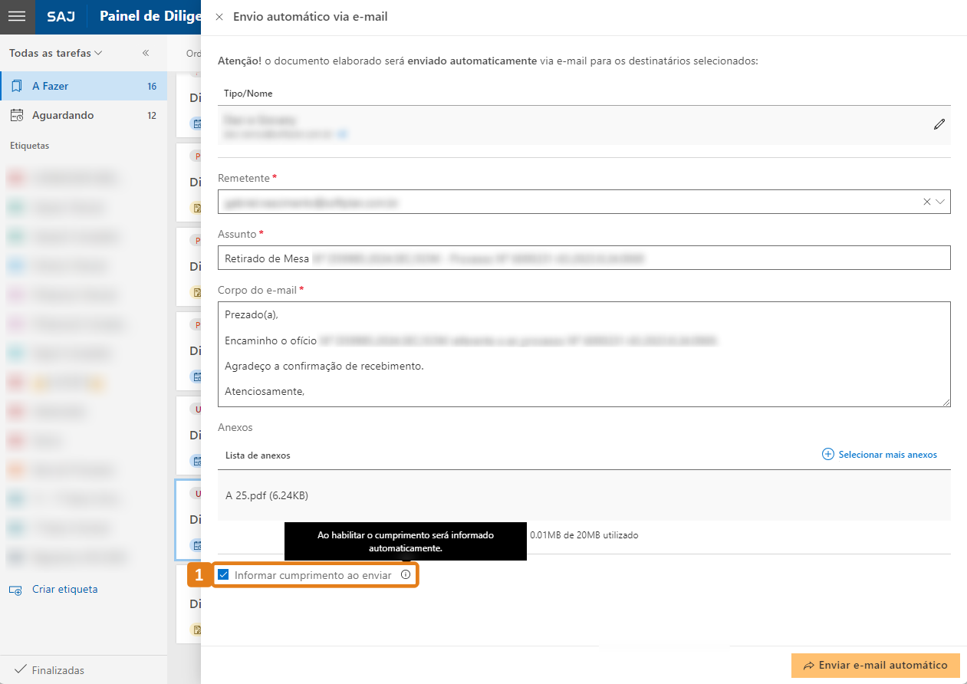Click the Criar etiqueta label icon
This screenshot has height=684, width=967.
pos(15,589)
